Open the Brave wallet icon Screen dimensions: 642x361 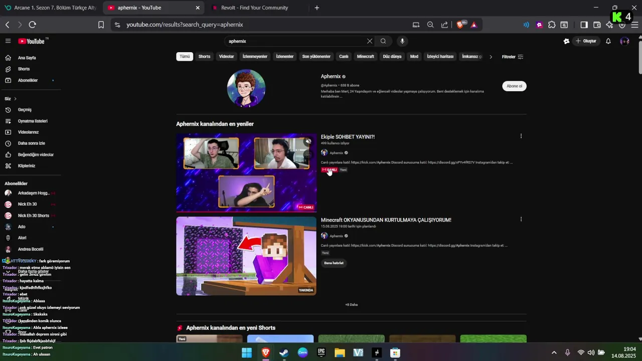[x=597, y=25]
